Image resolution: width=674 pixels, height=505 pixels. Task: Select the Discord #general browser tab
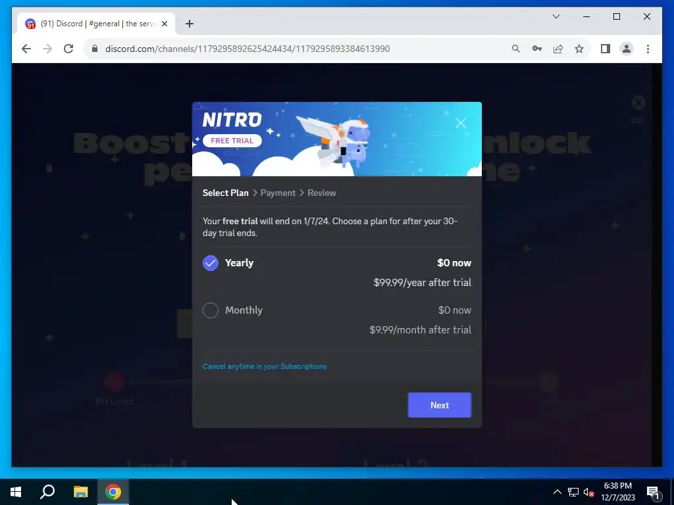point(96,24)
